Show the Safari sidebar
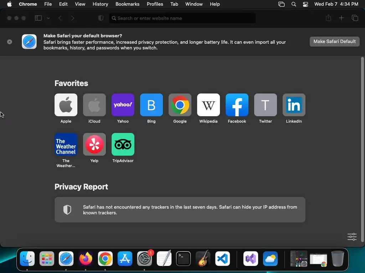 click(x=38, y=18)
